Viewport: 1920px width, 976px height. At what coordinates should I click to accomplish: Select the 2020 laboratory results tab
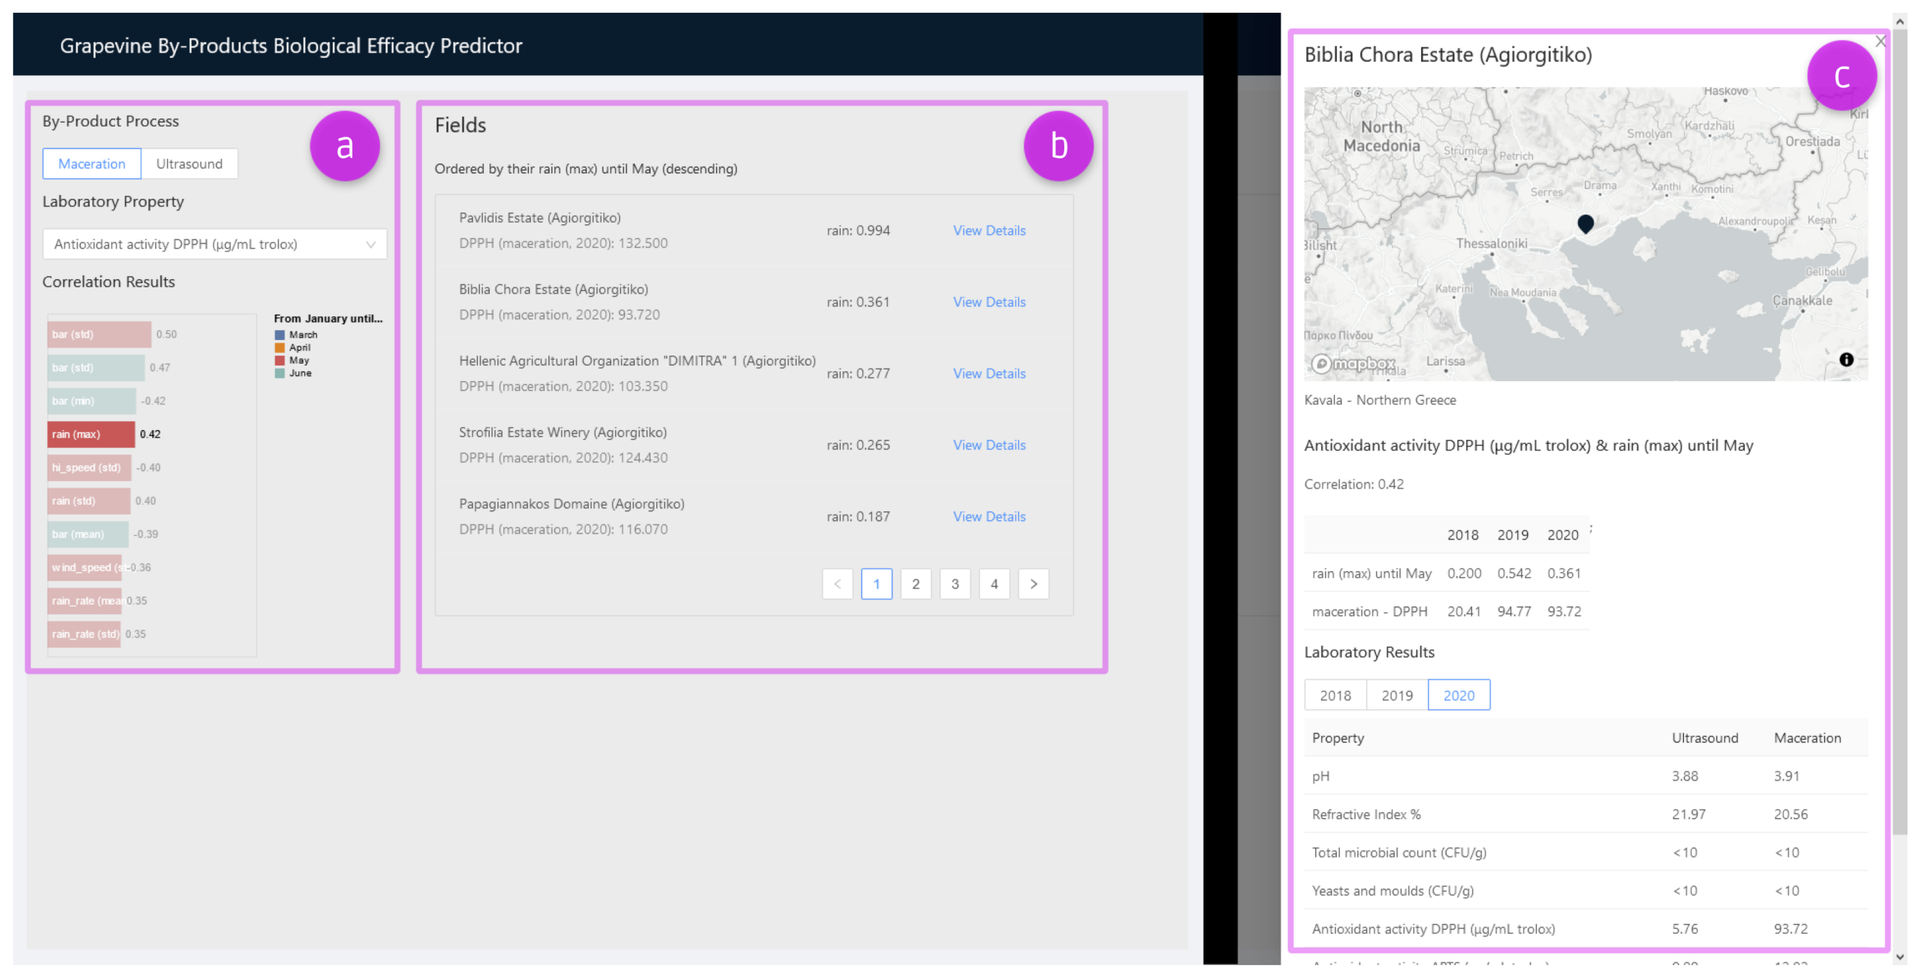pos(1459,694)
